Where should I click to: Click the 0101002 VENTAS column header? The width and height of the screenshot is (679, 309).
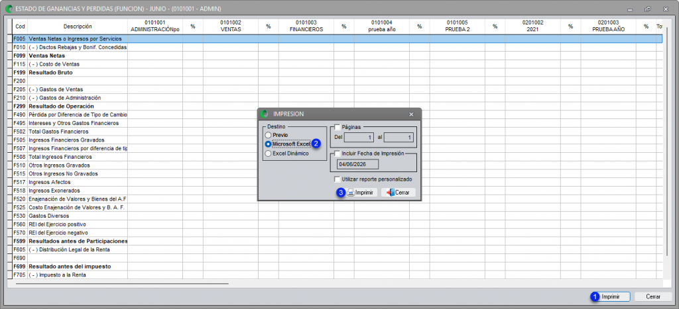point(230,26)
